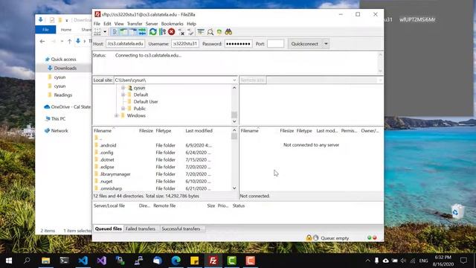Search for files with the binoculars icon
The image size is (476, 268).
pyautogui.click(x=228, y=31)
